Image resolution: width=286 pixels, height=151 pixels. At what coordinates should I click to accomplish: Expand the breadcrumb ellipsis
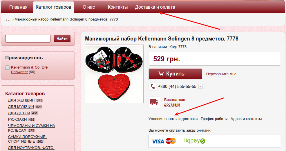click(x=10, y=19)
